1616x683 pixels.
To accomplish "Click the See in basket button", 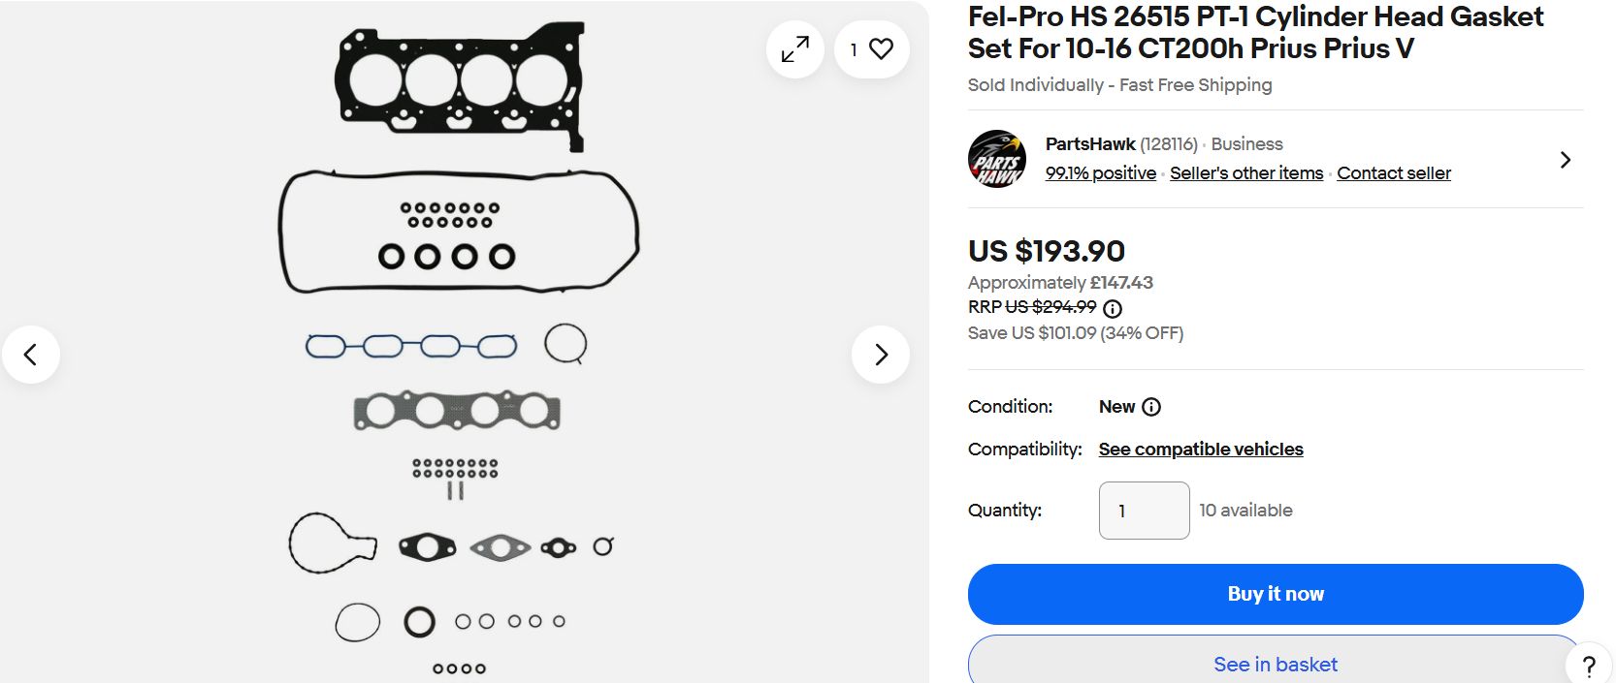I will pyautogui.click(x=1275, y=664).
